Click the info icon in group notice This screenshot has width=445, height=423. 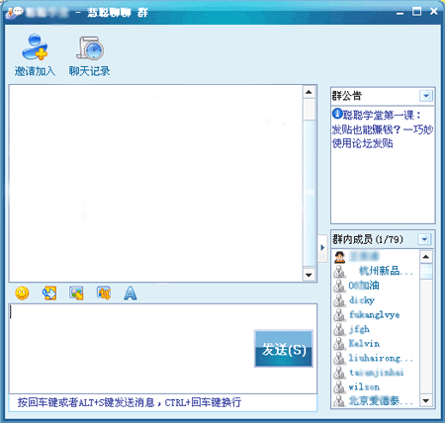coord(337,114)
